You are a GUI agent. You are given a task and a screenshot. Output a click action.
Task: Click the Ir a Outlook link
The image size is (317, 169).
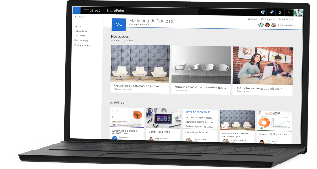pos(286,19)
